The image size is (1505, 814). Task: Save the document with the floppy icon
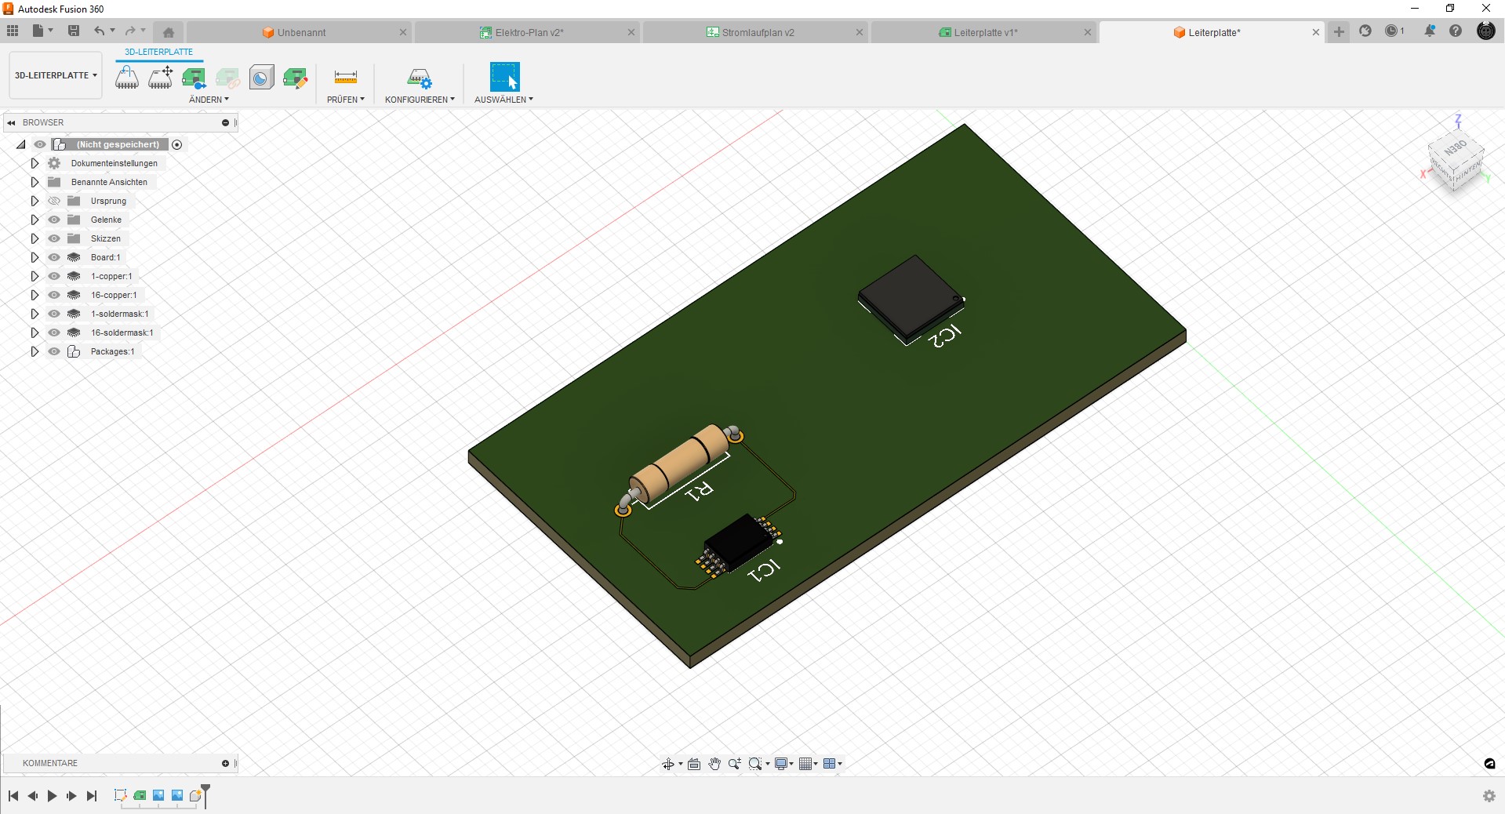pos(74,31)
